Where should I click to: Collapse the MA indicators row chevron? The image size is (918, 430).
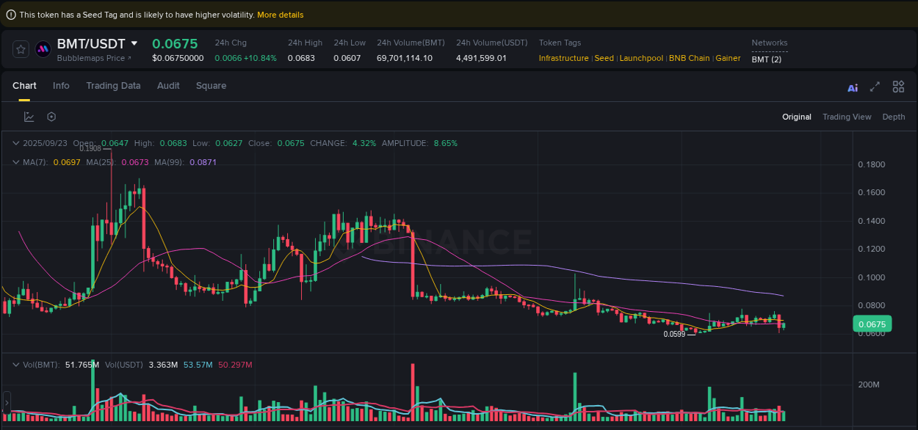tap(15, 162)
